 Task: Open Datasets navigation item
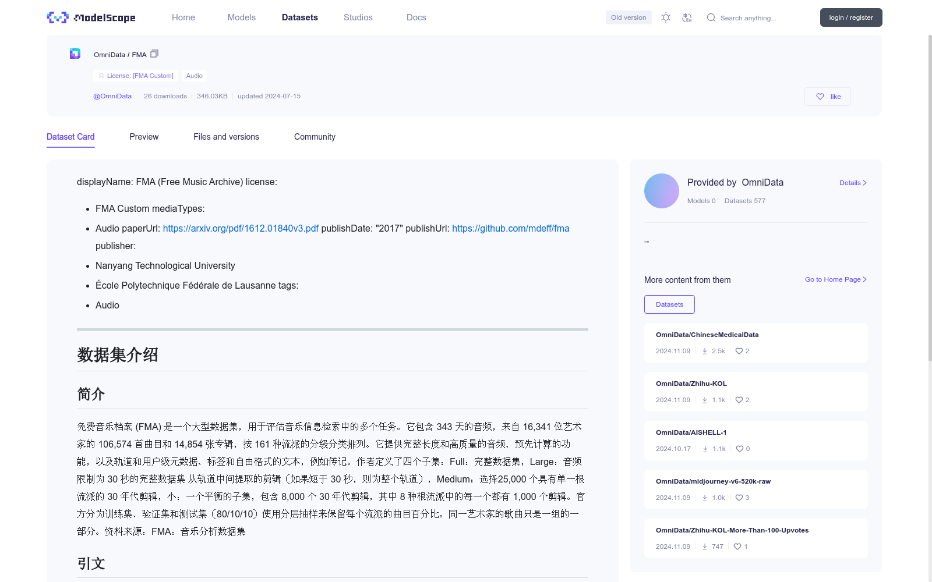click(x=300, y=17)
